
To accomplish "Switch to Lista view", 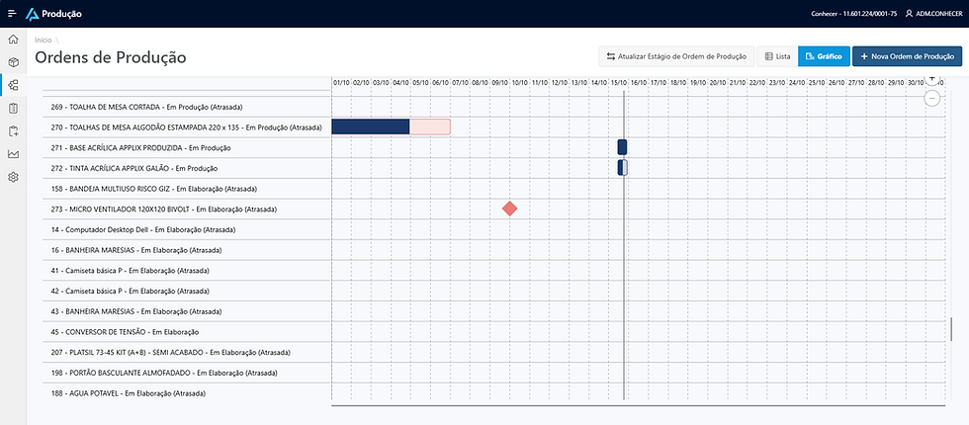I will pyautogui.click(x=777, y=56).
